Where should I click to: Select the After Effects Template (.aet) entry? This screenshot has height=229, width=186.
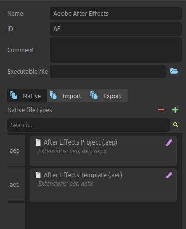click(103, 185)
